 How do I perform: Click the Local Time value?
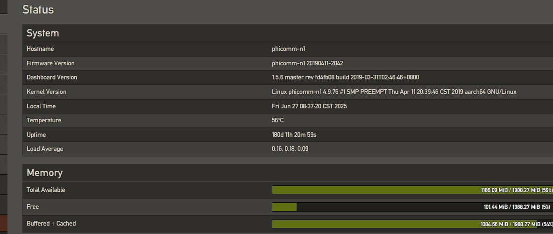click(309, 106)
